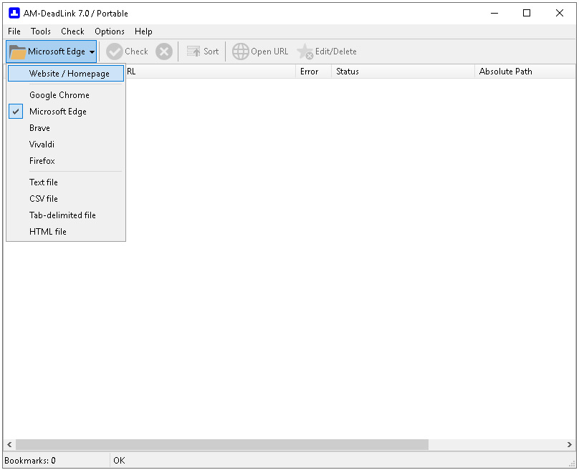This screenshot has width=579, height=470.
Task: Choose Vivaldi as bookmark source
Action: tap(66, 144)
